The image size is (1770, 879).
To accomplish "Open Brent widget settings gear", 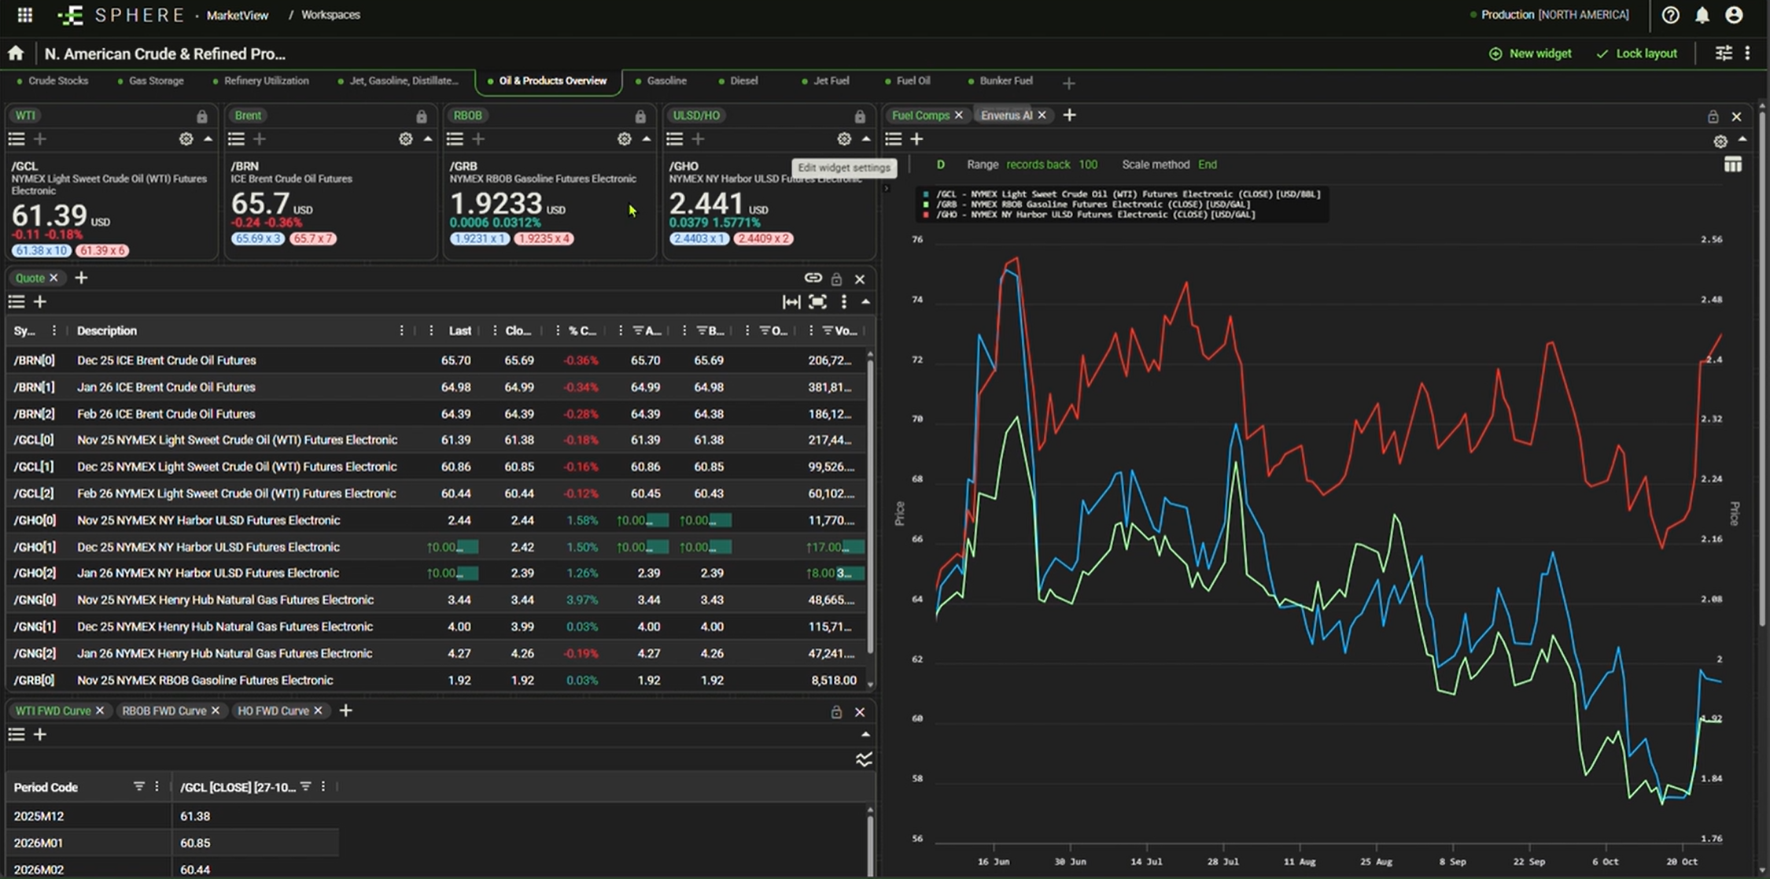I will (405, 139).
